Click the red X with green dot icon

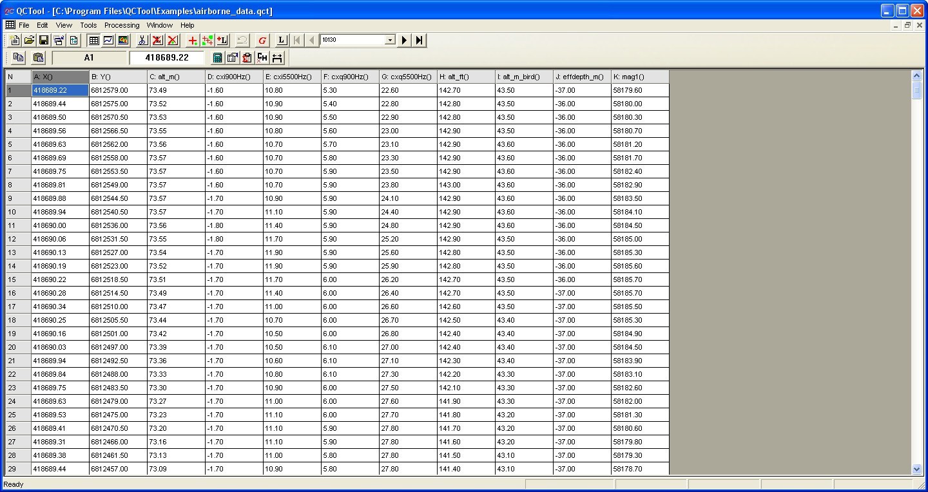[172, 40]
